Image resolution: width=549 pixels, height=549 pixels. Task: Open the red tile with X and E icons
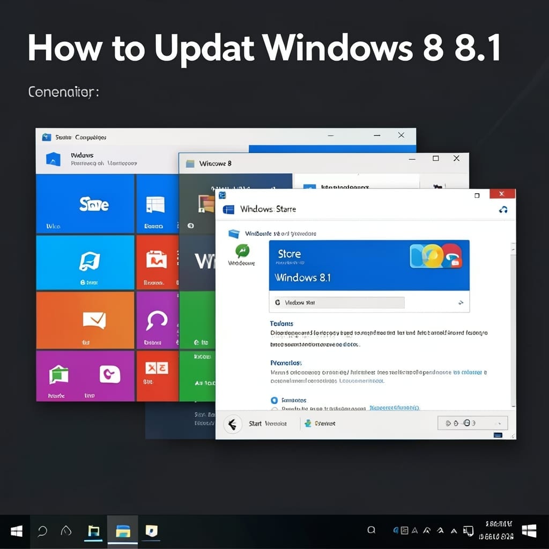pyautogui.click(x=157, y=376)
